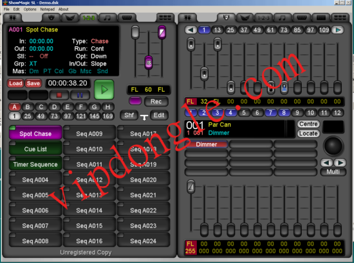This screenshot has height=263, width=354.
Task: Open the About menu
Action: 64,9
